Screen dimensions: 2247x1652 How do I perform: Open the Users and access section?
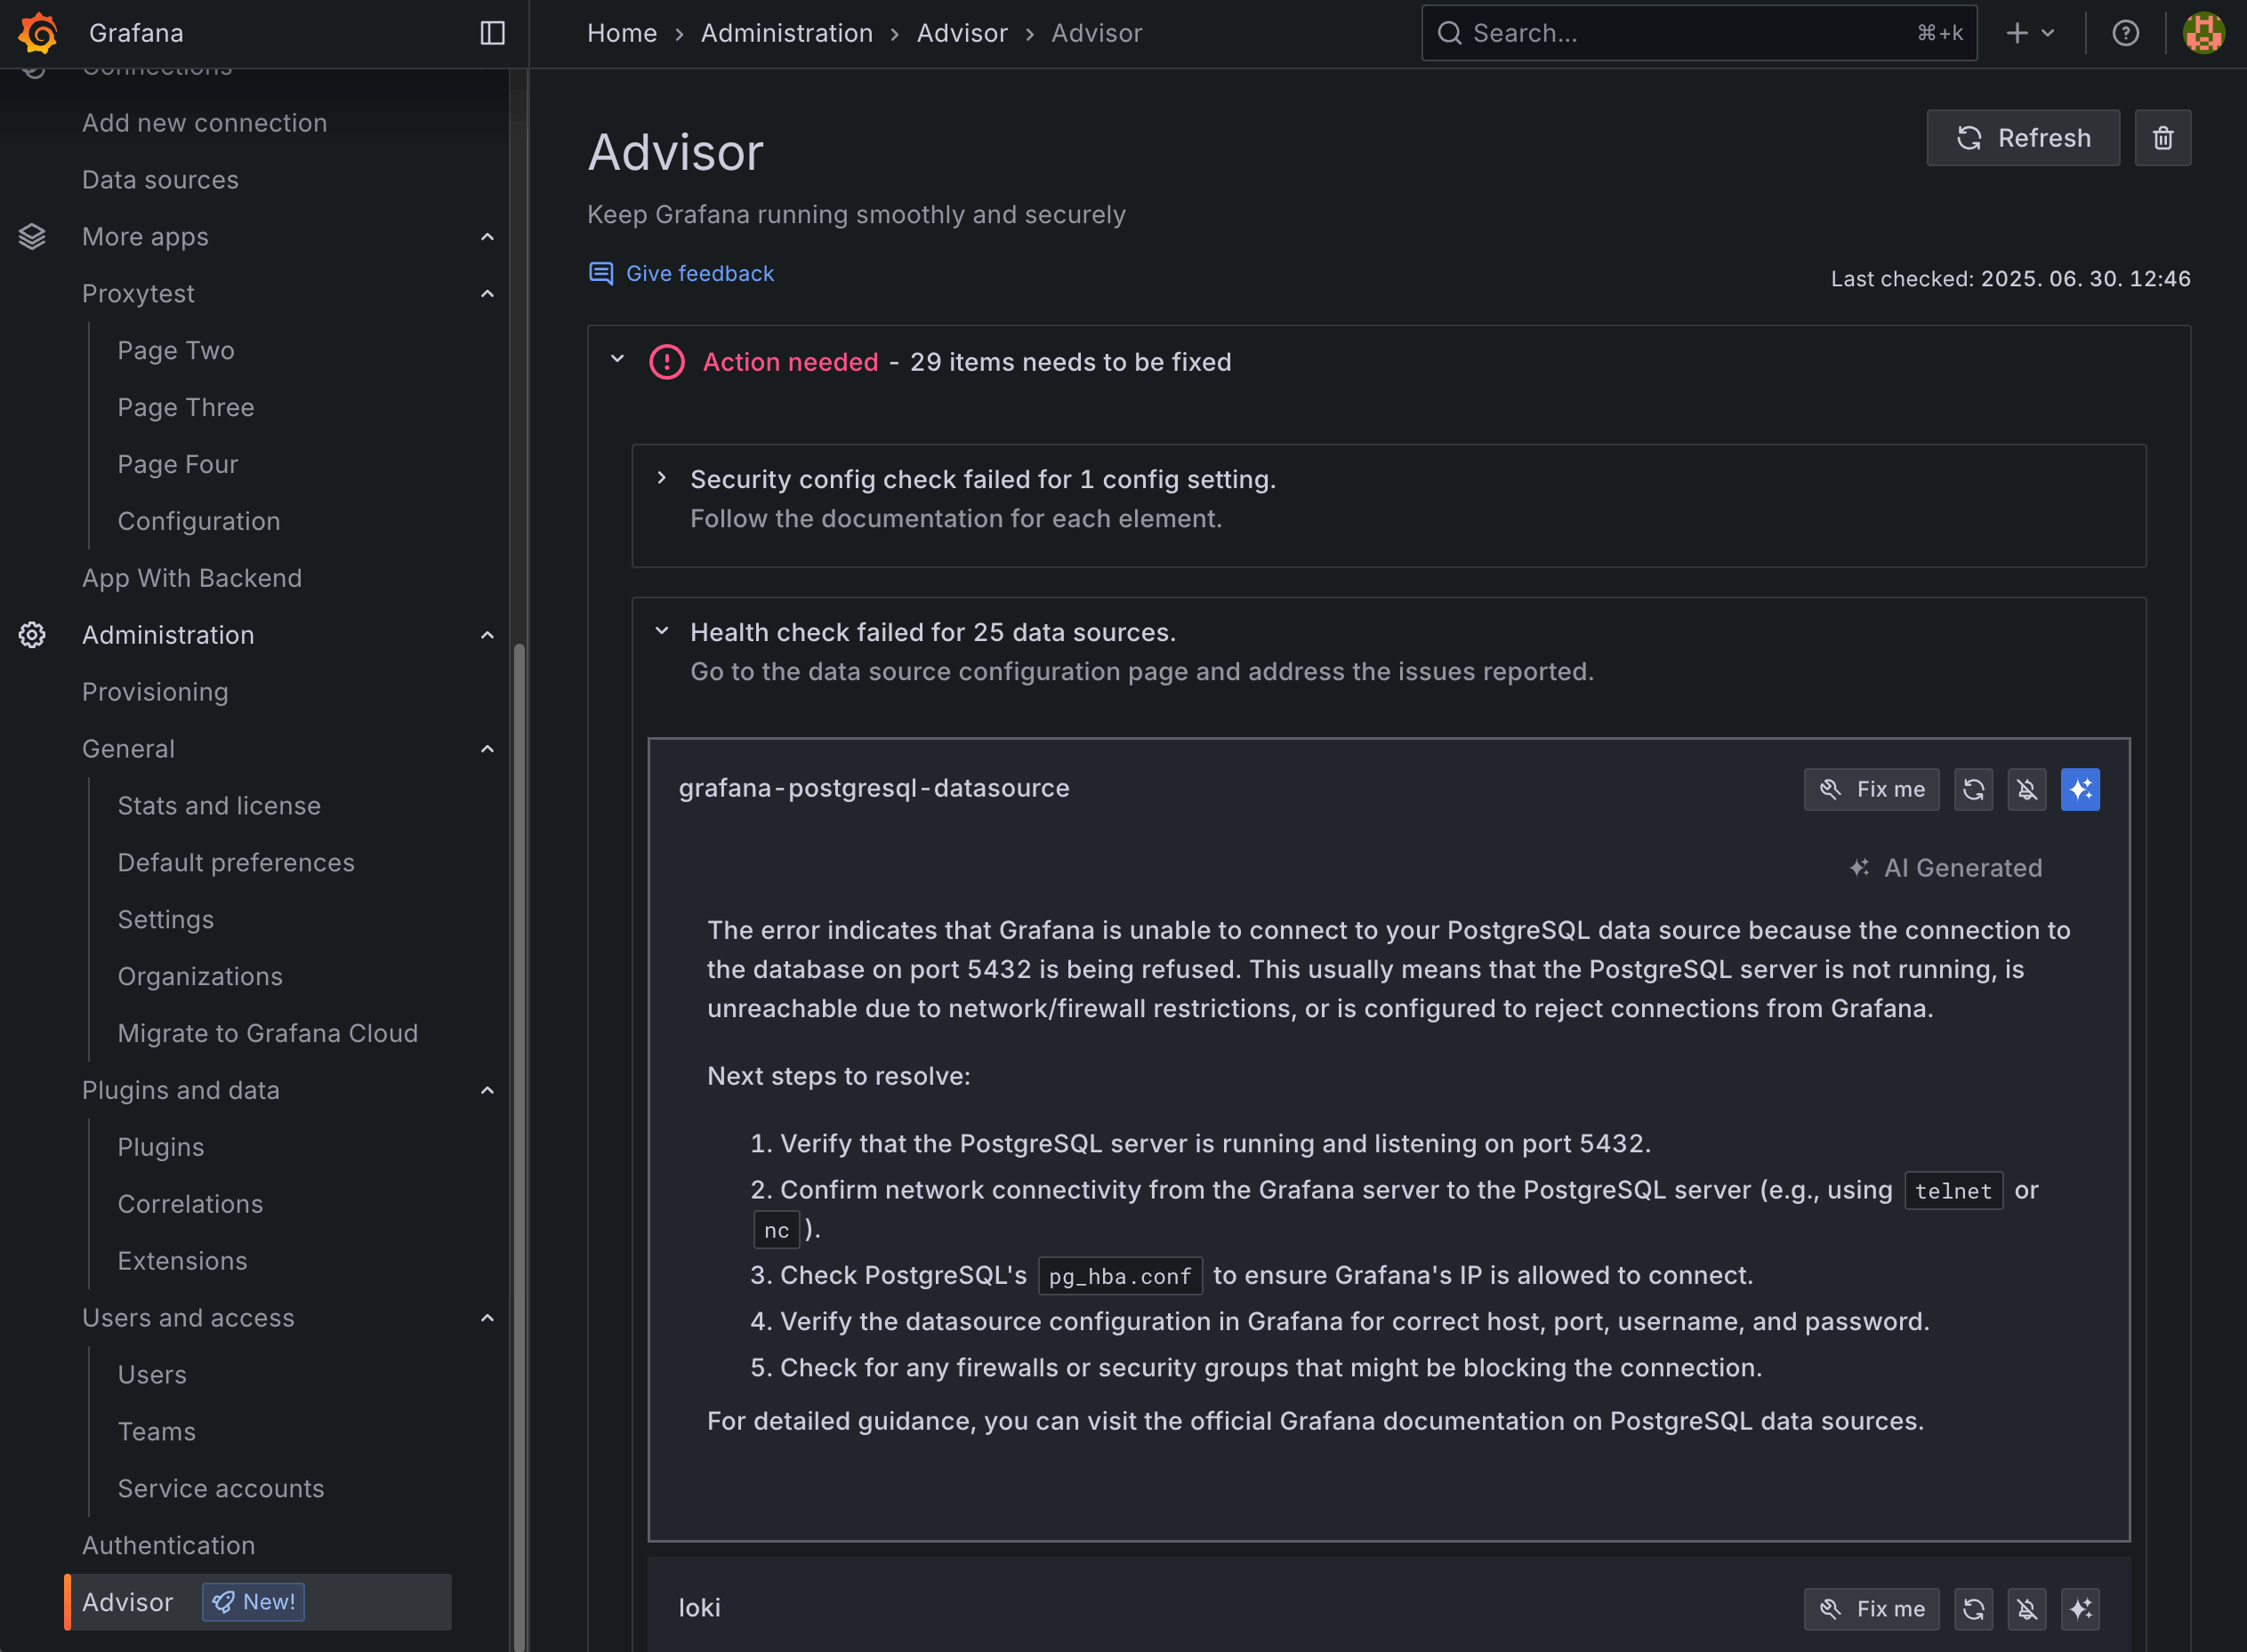(x=188, y=1317)
